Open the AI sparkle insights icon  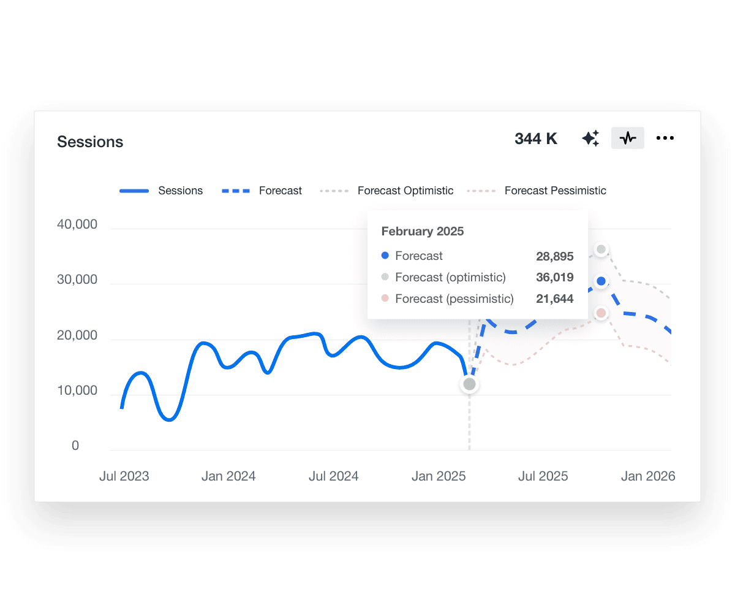(590, 138)
